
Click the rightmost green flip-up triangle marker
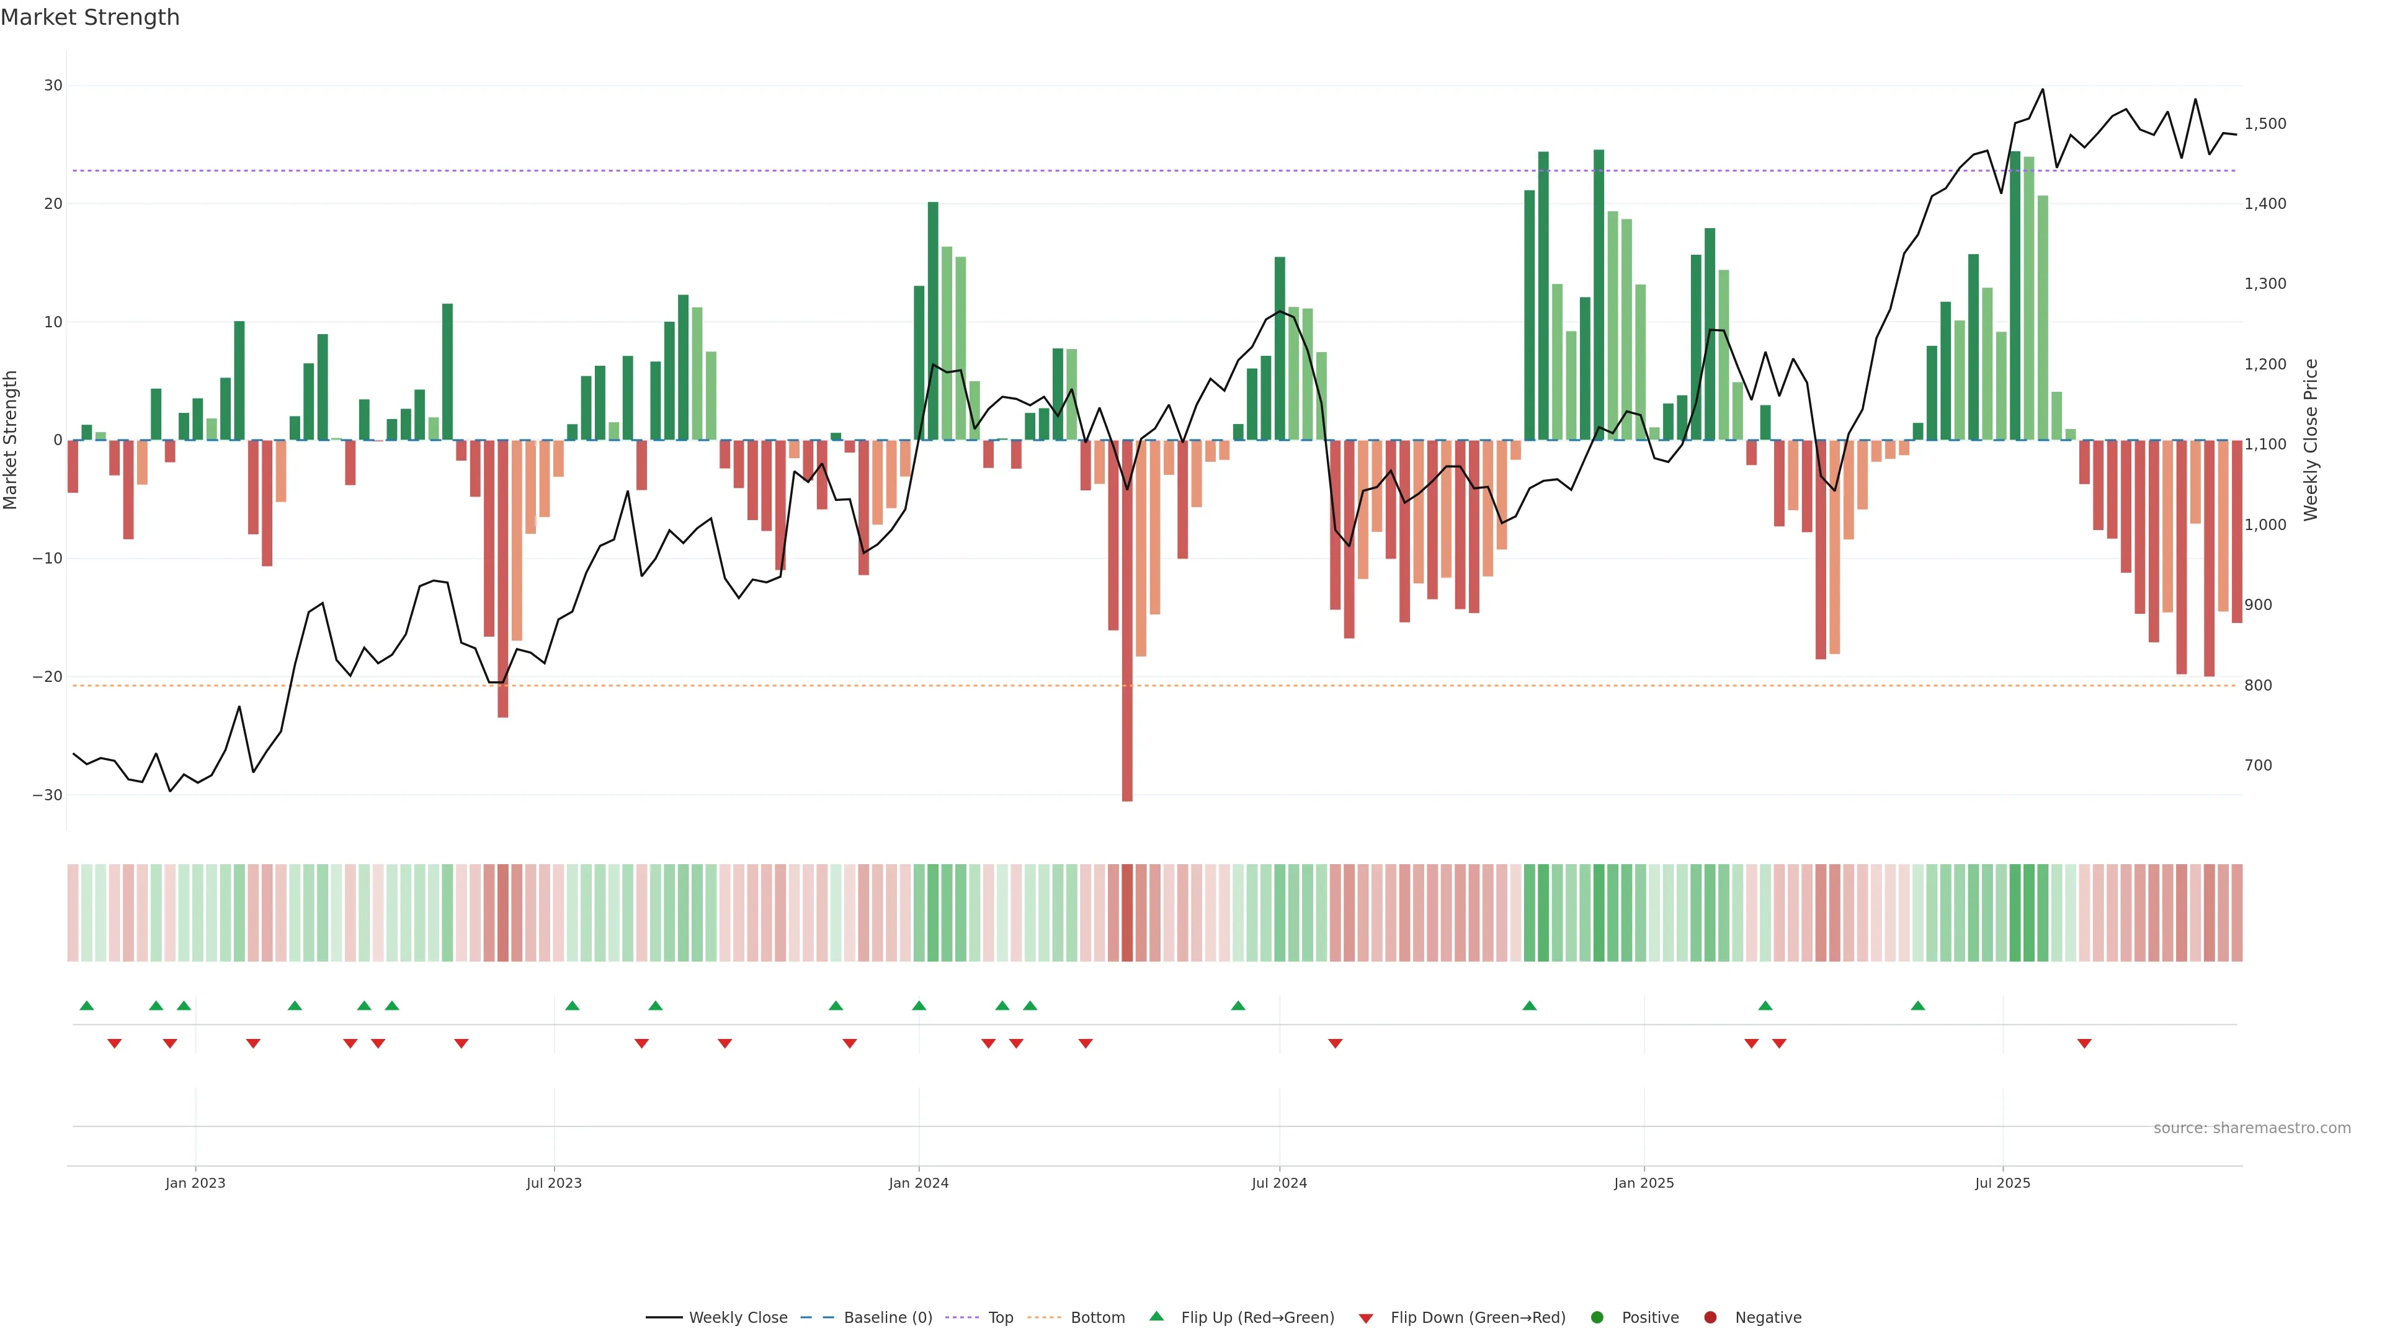tap(1918, 1005)
